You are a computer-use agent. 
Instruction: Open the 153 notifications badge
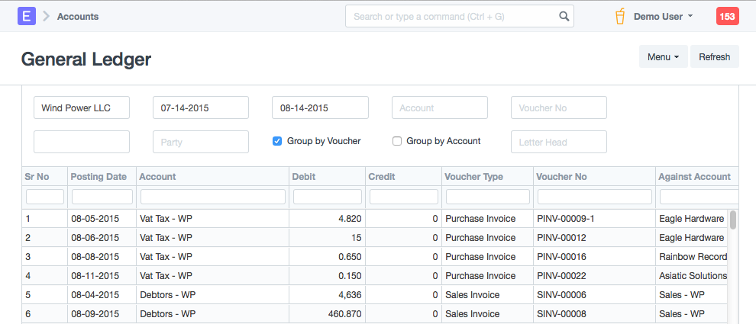(x=727, y=16)
